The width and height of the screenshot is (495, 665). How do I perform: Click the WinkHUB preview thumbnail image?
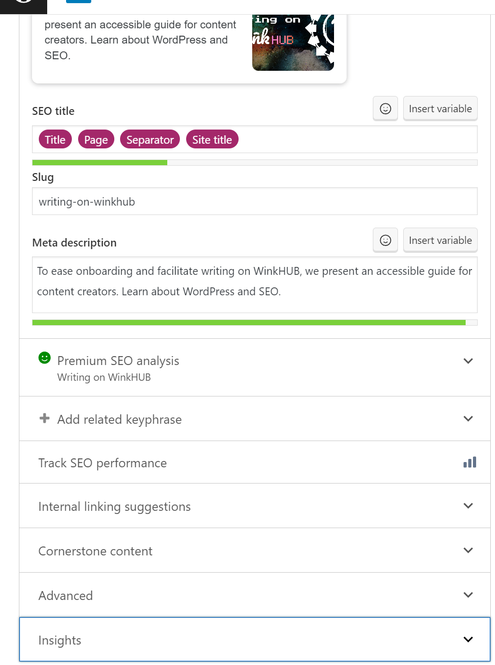pos(293,42)
